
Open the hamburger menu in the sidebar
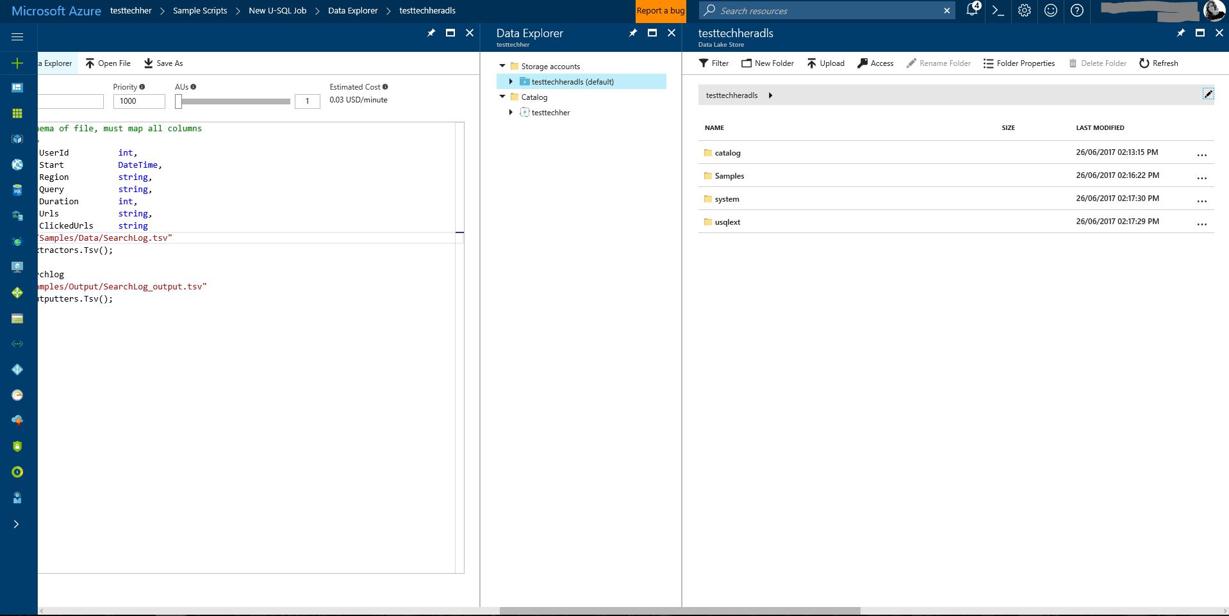(x=17, y=36)
